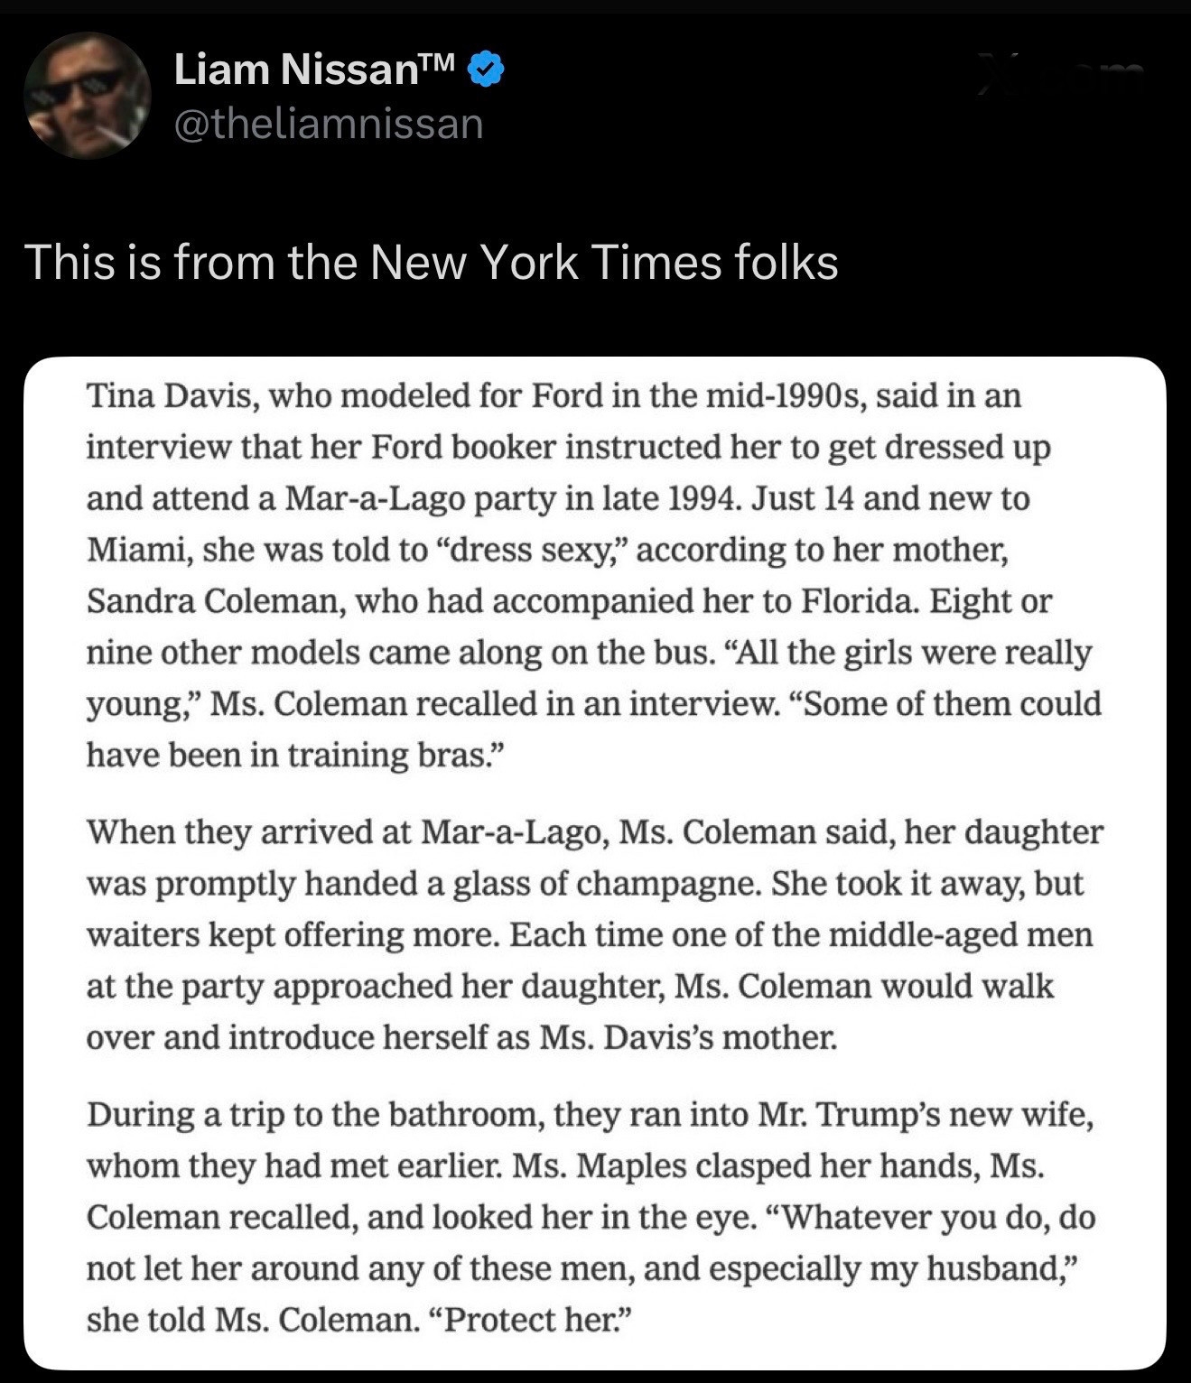Click the paragraph starting 'When they arrived'

(594, 934)
